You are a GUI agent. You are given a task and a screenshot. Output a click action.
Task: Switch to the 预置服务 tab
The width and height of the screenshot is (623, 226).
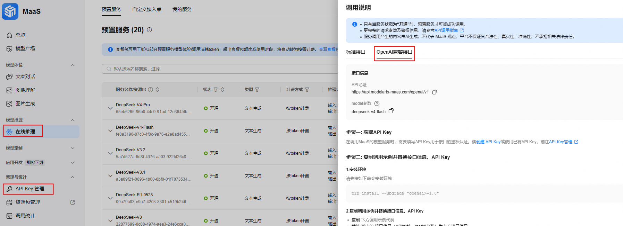coord(111,9)
